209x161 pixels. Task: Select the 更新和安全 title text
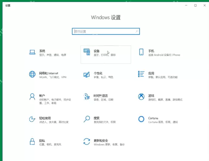[x=101, y=141]
